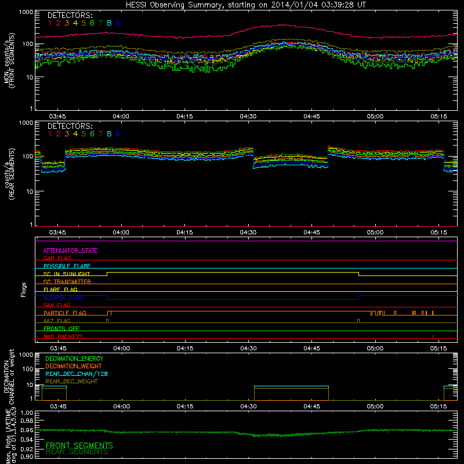Click the 0.90 livetime axis tick label
This screenshot has height=464, width=464.
coord(27,456)
